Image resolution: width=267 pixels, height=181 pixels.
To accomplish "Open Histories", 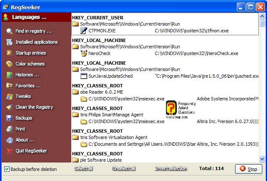I will click(27, 75).
